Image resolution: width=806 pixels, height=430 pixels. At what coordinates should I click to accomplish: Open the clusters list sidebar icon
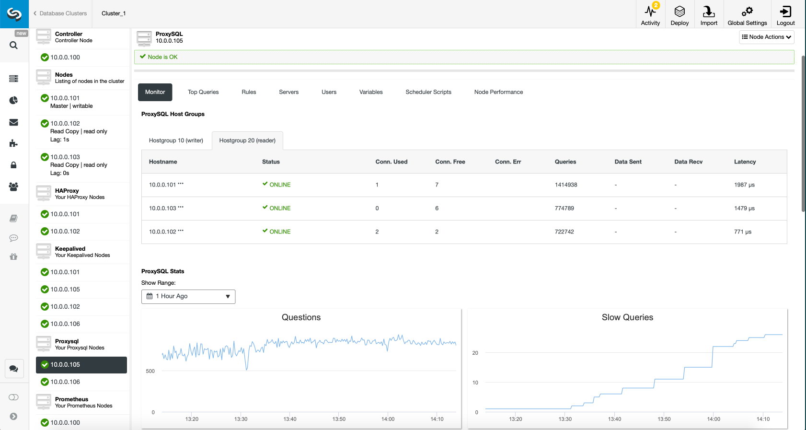(13, 79)
